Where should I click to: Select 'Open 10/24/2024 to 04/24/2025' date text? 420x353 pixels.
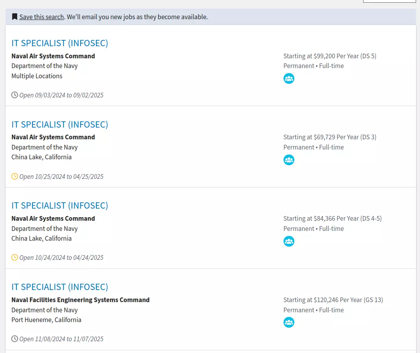click(x=62, y=258)
